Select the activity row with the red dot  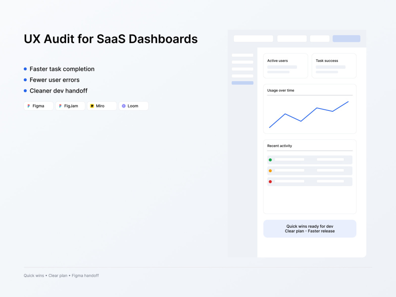click(x=310, y=182)
